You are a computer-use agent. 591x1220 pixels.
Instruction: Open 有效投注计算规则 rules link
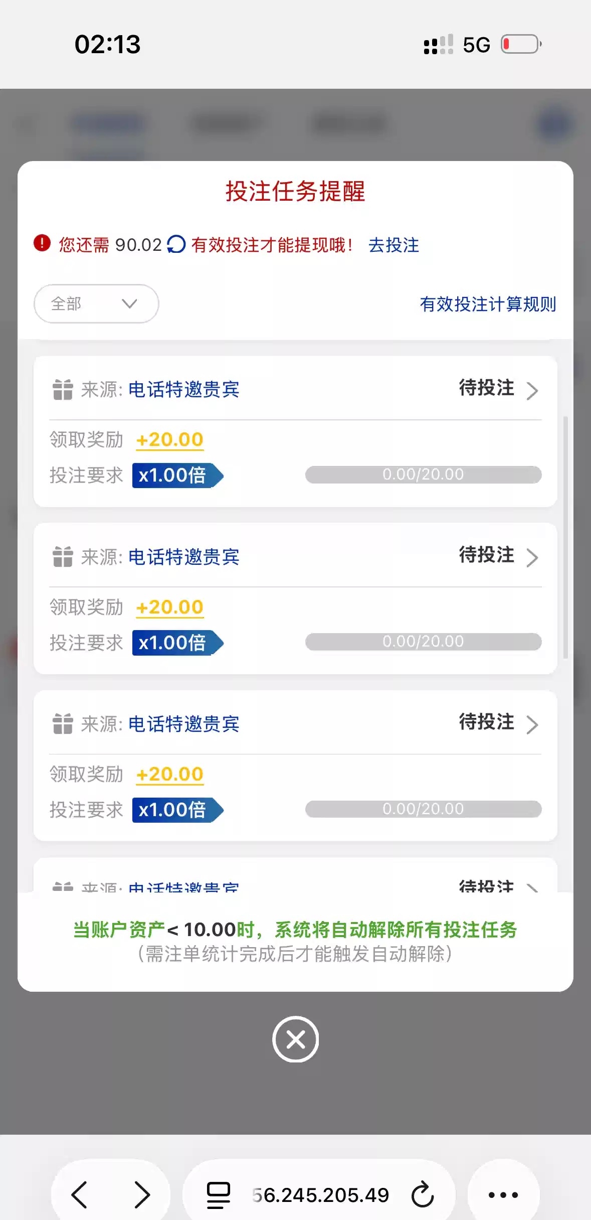click(x=488, y=304)
